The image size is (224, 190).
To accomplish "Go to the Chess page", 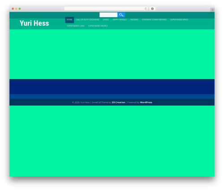I will (106, 20).
